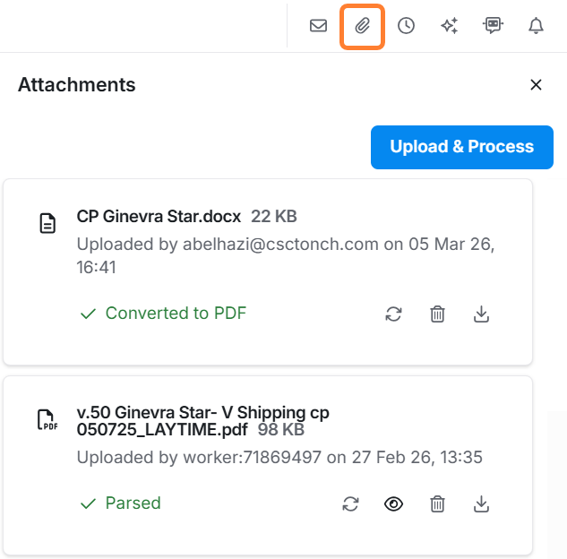Reprocess the v.50 Ginevra Star LAYTIME pdf
The height and width of the screenshot is (559, 567).
point(350,504)
